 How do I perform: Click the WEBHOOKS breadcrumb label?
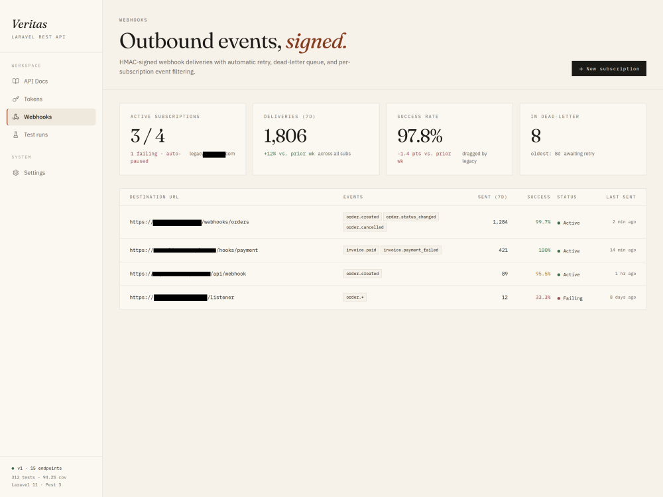pos(133,20)
